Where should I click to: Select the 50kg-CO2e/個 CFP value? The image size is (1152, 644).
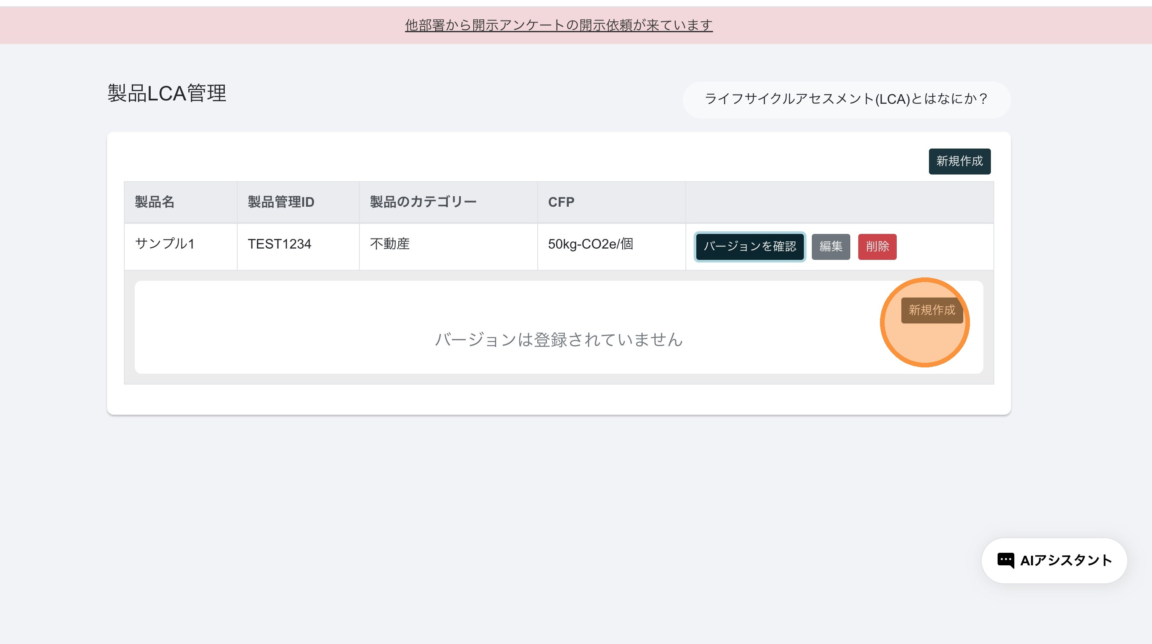tap(590, 244)
